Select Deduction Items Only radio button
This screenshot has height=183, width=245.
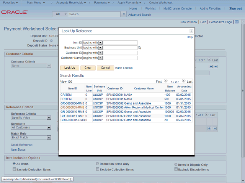(x=98, y=164)
